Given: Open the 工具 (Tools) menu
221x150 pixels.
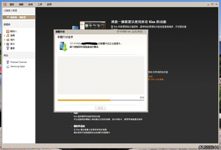Looking at the screenshot, I should (40, 4).
